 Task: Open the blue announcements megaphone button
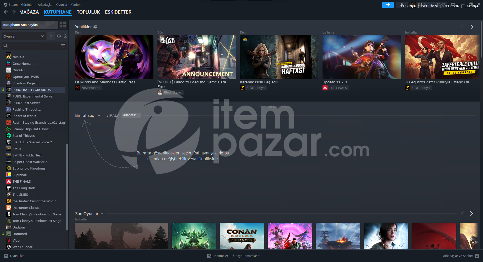387,5
